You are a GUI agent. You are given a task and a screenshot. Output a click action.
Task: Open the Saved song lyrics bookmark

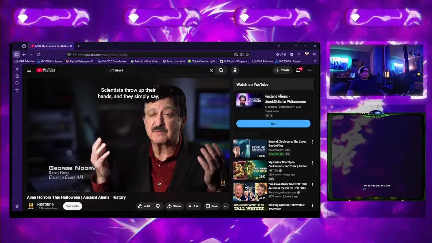point(174,61)
